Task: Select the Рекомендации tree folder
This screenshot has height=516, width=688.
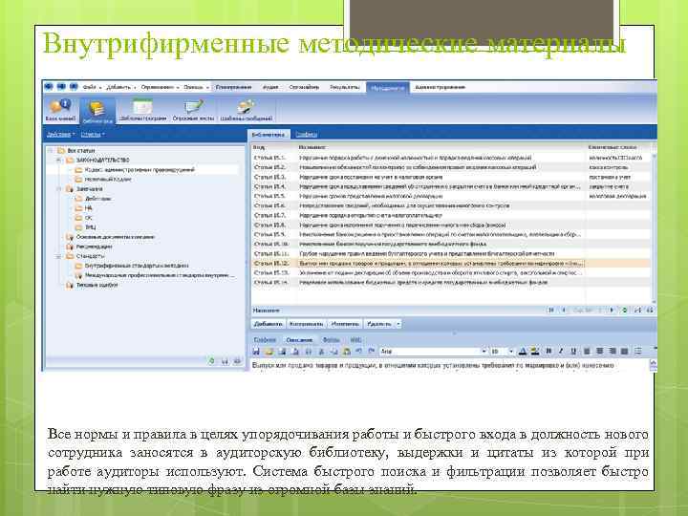Action: (x=89, y=247)
